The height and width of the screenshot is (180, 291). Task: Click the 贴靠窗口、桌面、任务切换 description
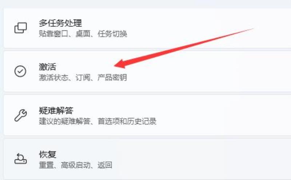83,34
